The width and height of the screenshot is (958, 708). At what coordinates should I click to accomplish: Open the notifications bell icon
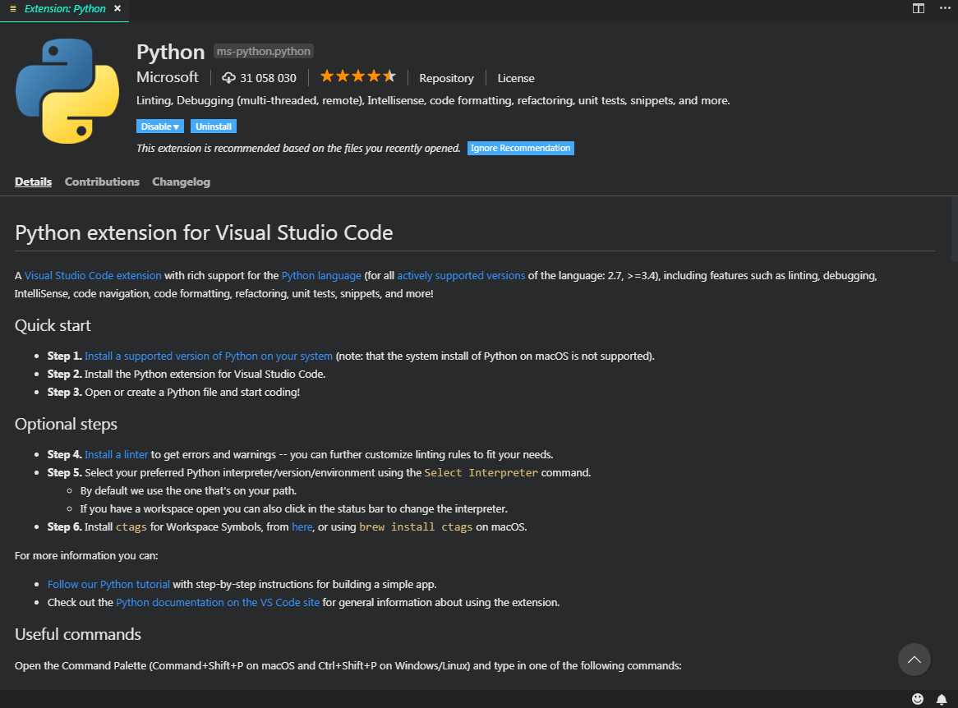(942, 701)
